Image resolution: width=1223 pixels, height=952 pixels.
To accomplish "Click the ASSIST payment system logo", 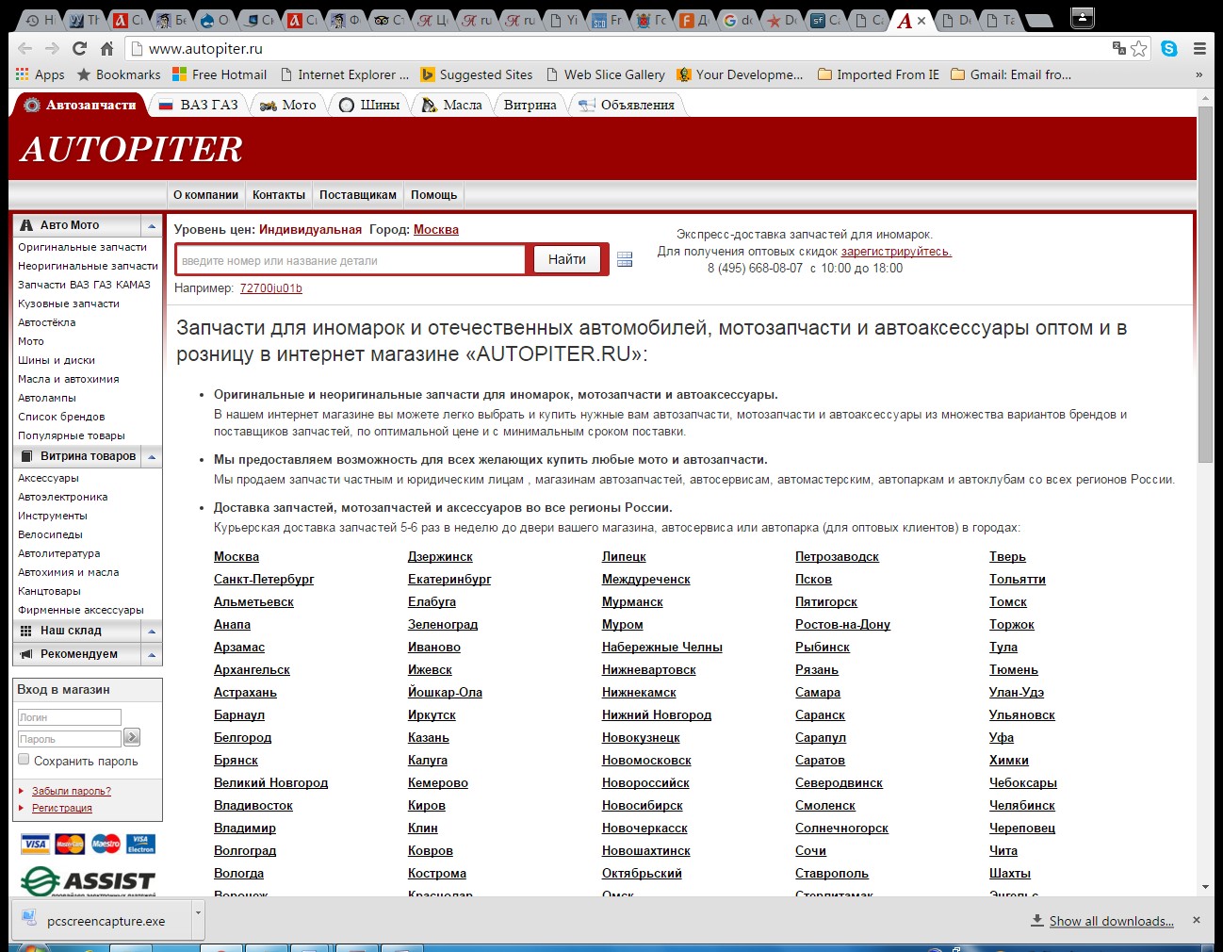I will tap(88, 881).
